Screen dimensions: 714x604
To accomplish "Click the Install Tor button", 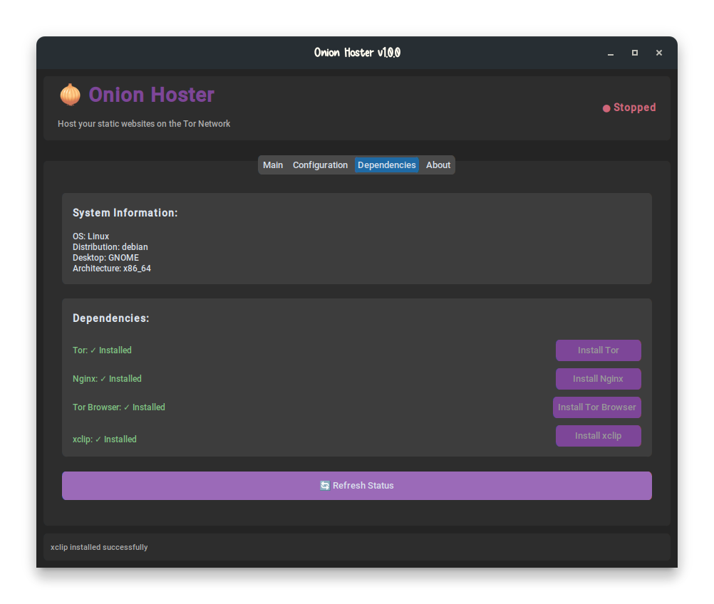I will tap(599, 350).
